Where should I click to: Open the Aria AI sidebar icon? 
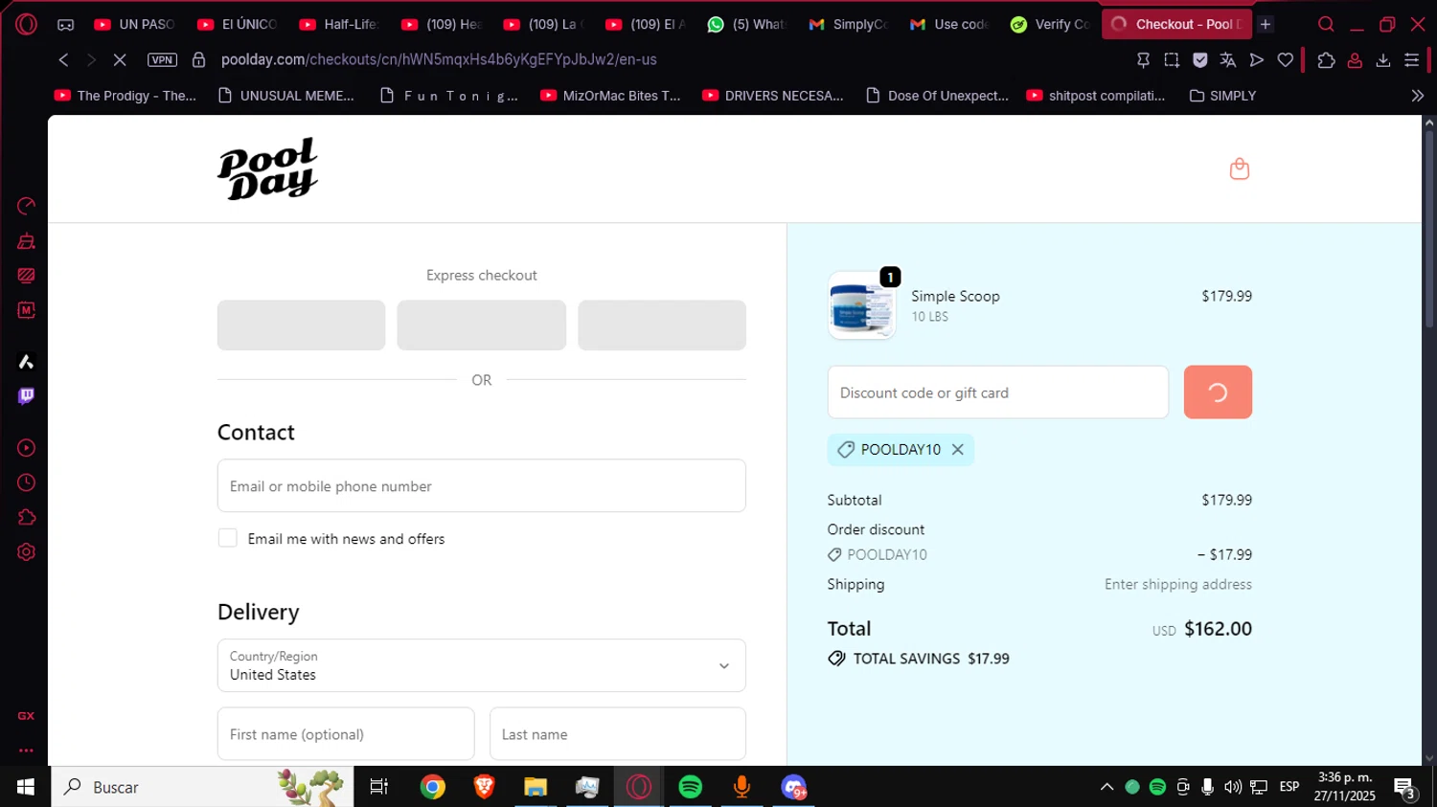[x=26, y=362]
